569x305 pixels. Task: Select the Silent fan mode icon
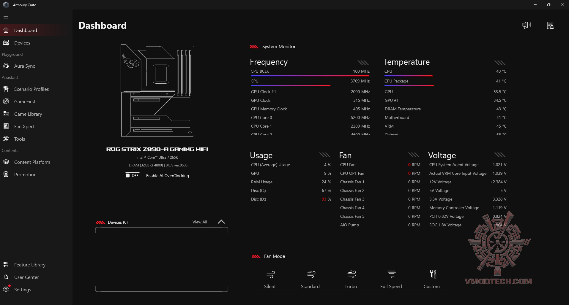tap(270, 274)
